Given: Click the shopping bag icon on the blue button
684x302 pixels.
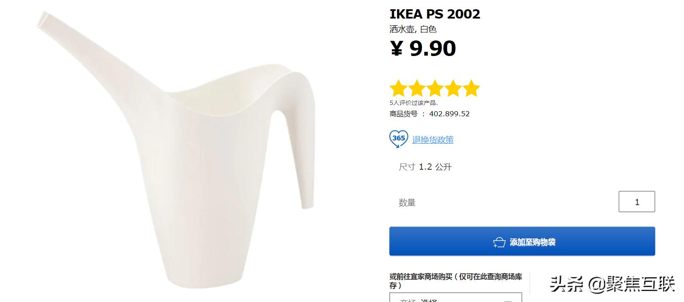Looking at the screenshot, I should click(499, 242).
